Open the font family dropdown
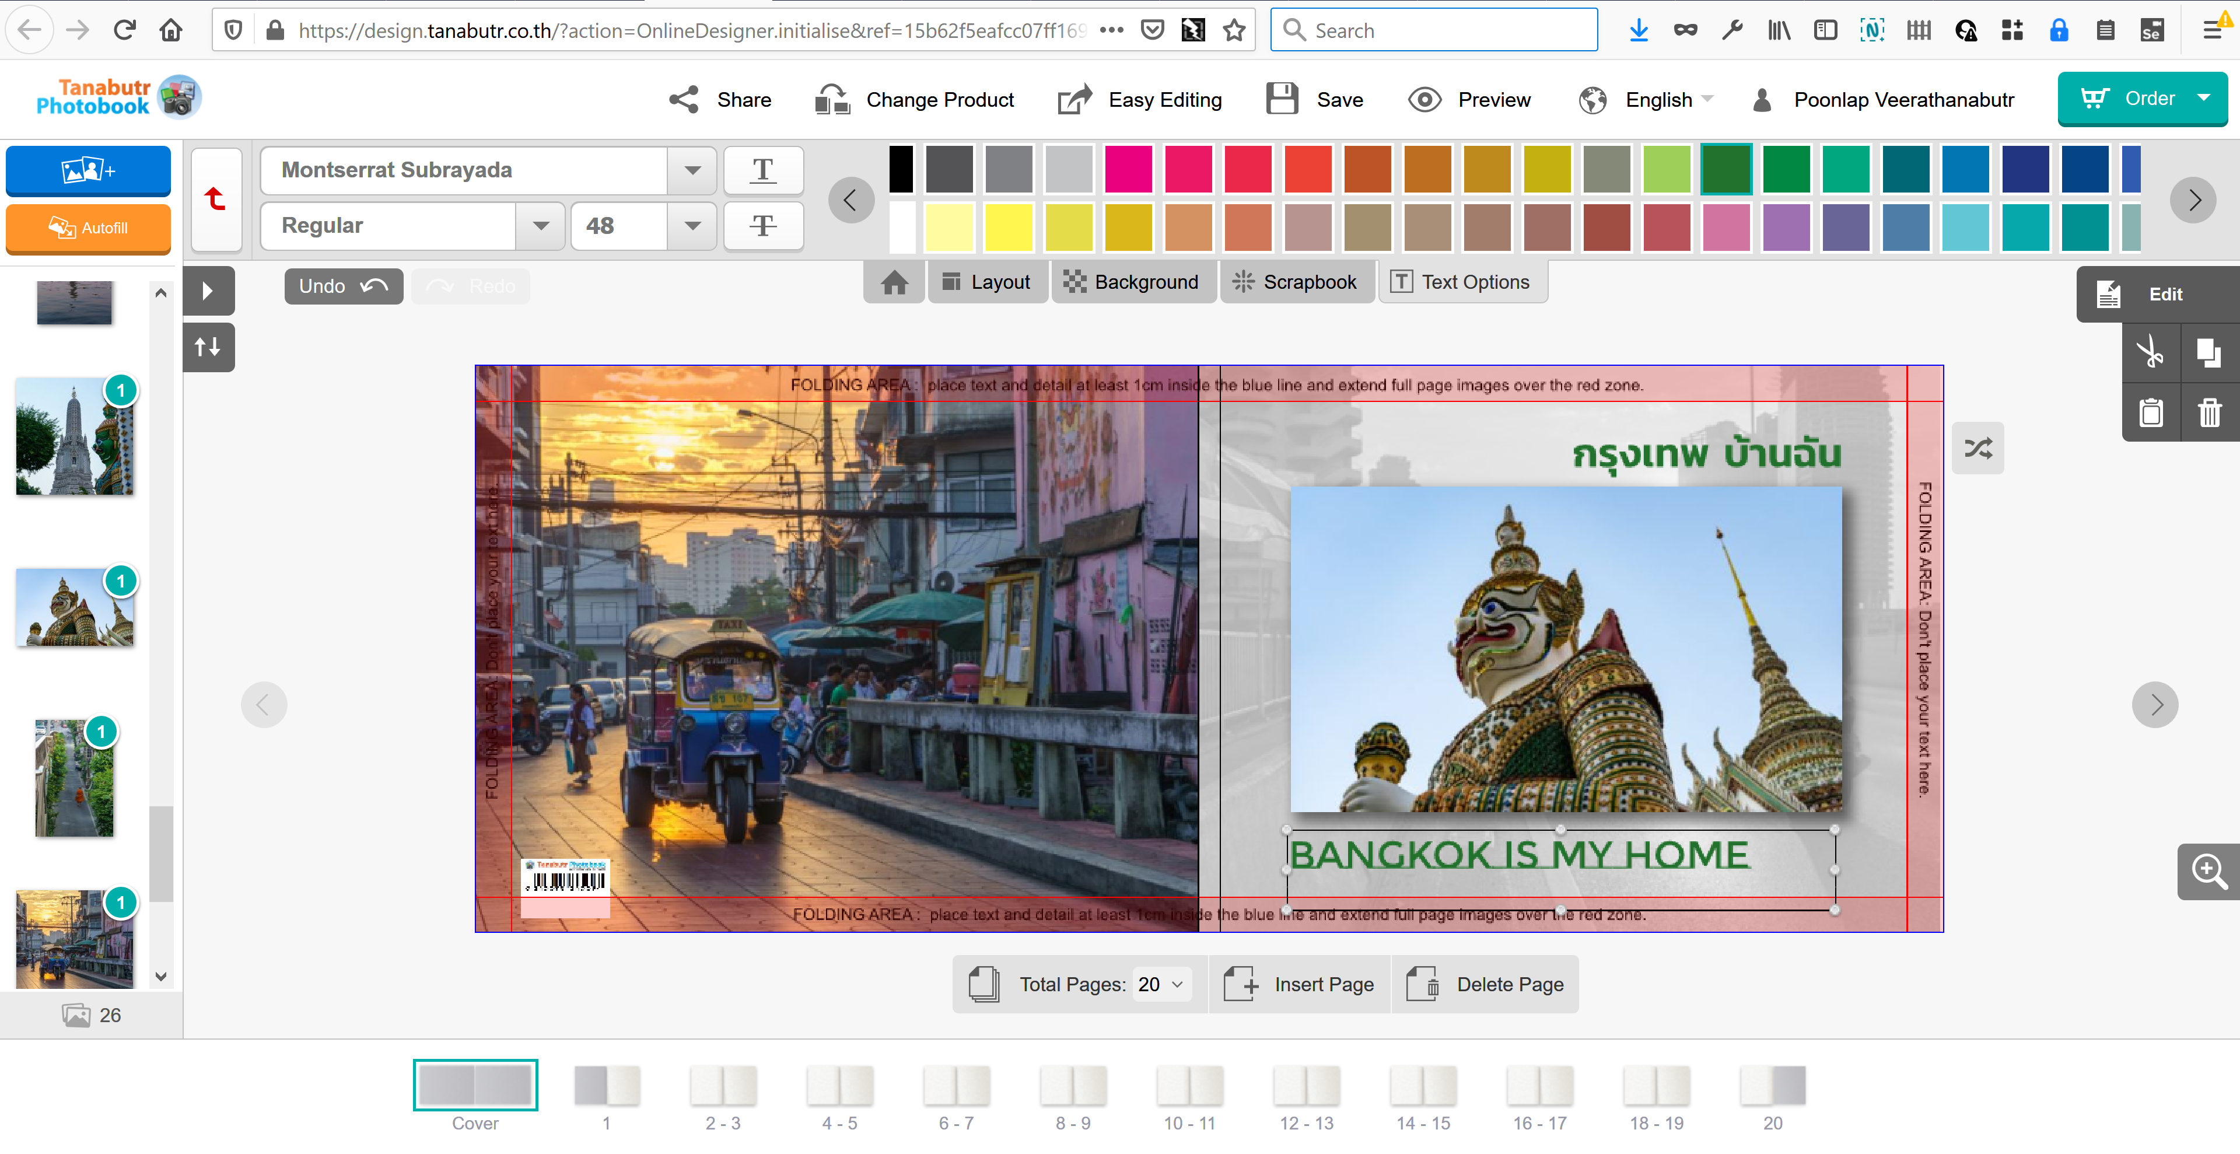The height and width of the screenshot is (1154, 2240). click(692, 170)
